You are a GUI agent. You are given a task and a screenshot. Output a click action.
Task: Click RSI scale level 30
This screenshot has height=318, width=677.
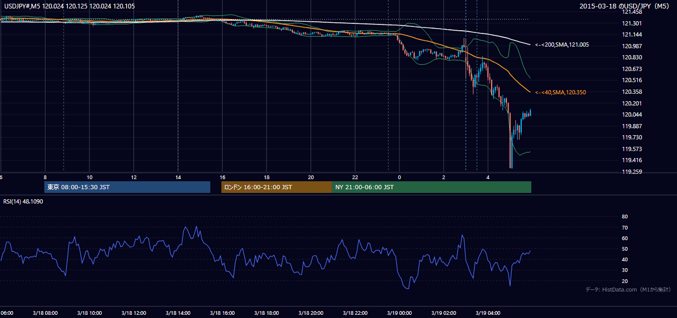[x=625, y=270]
